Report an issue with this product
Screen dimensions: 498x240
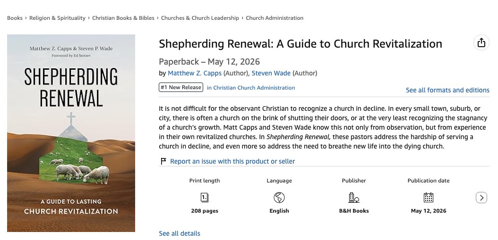pyautogui.click(x=232, y=161)
